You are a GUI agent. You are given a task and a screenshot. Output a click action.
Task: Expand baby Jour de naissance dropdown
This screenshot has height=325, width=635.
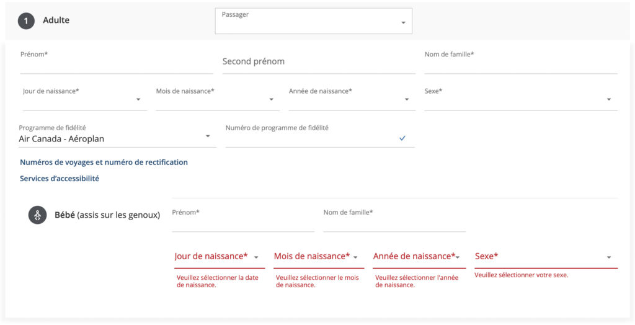click(219, 257)
